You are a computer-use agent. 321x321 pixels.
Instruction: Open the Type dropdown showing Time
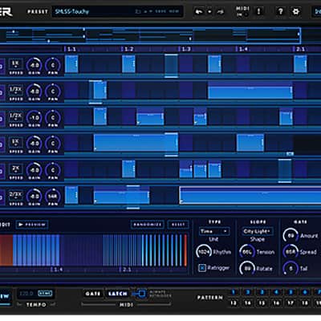click(x=214, y=231)
